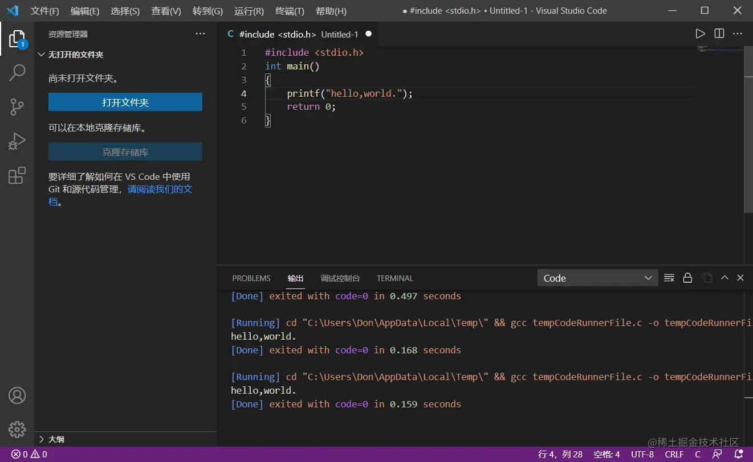Open the Extensions view
Viewport: 753px width, 462px height.
[x=17, y=176]
